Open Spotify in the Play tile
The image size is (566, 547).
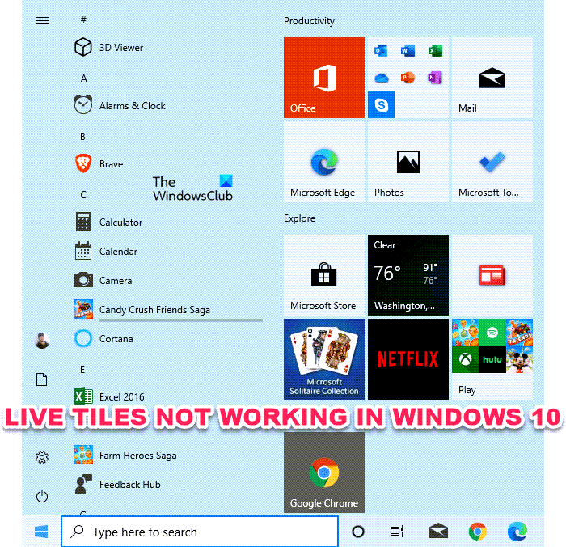[x=492, y=333]
